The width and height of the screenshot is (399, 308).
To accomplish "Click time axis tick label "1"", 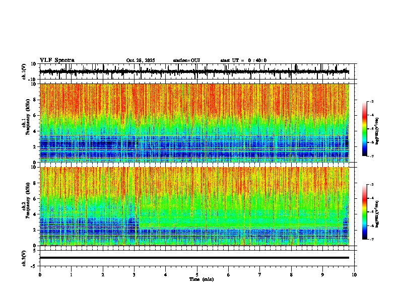I will click(71, 275).
